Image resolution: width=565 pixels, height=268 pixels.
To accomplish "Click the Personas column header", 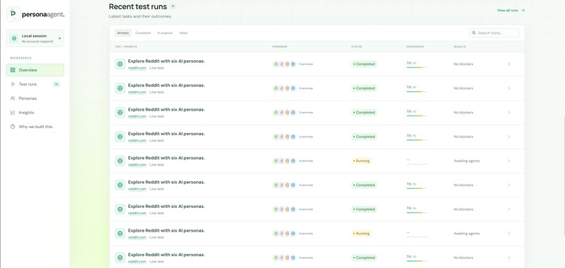I will (280, 47).
